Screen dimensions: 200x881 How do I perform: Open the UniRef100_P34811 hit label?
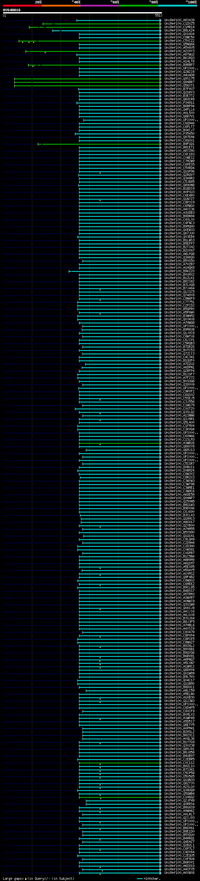point(179,103)
